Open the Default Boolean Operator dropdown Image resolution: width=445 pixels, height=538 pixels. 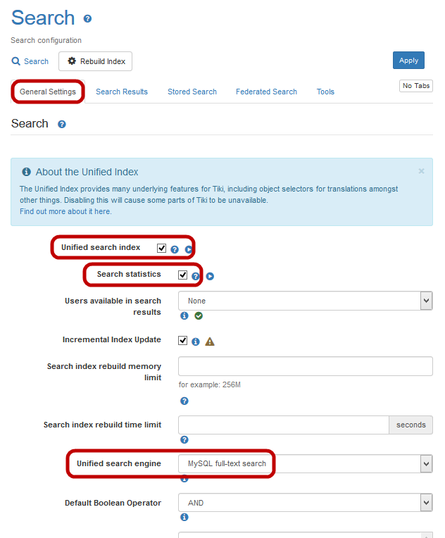point(305,503)
